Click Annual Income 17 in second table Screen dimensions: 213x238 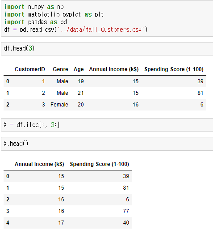pos(61,223)
